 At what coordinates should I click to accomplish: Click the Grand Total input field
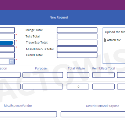click(x=77, y=55)
